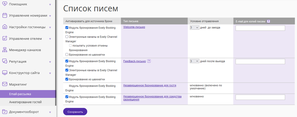Open Анкетирование гостей submenu item

click(x=25, y=102)
